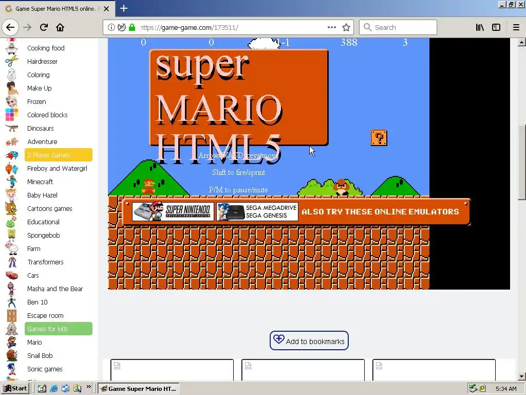The image size is (526, 395).
Task: Click the robot icon beside Transformers
Action: (12, 262)
